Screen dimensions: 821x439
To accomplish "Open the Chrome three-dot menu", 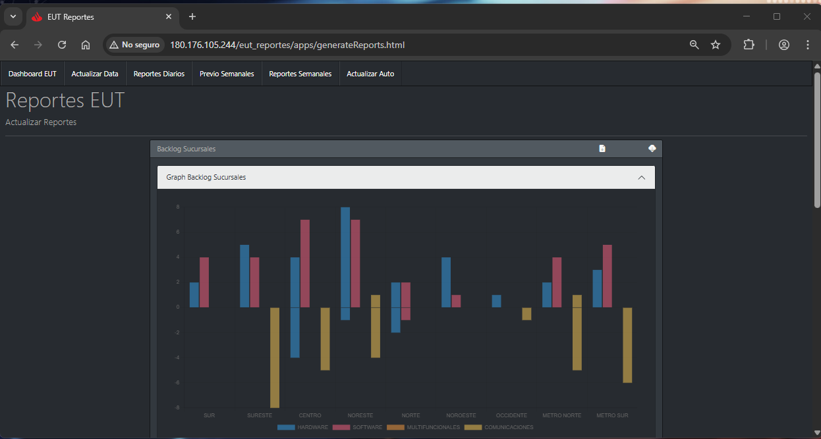I will (808, 45).
